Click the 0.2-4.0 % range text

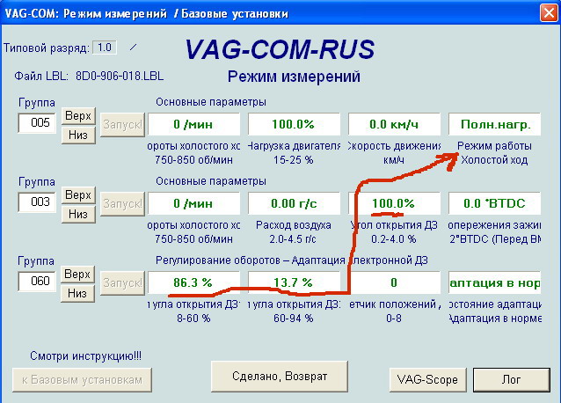[x=394, y=239]
